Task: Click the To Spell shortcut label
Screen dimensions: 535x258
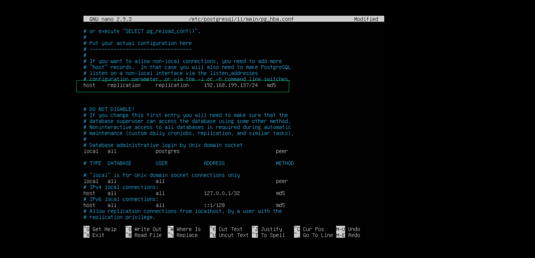Action: click(273, 236)
